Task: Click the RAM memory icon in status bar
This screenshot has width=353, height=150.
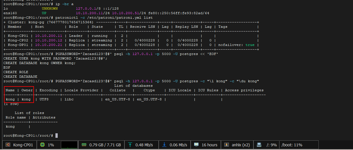Action: coord(84,145)
